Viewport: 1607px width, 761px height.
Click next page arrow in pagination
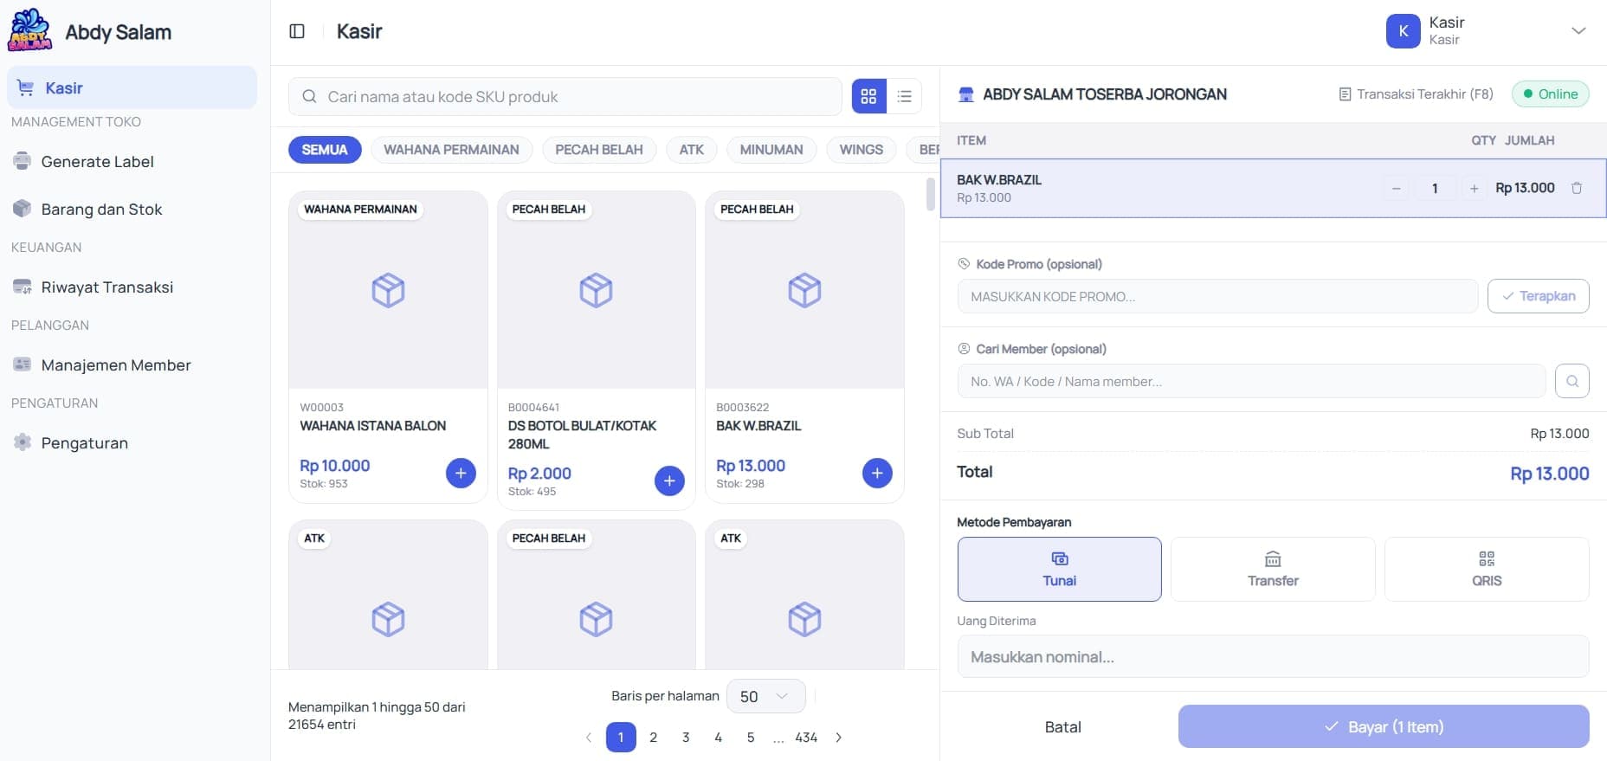pos(838,738)
